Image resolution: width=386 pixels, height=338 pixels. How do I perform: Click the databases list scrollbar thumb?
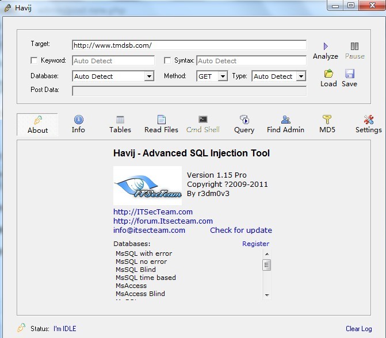(267, 265)
